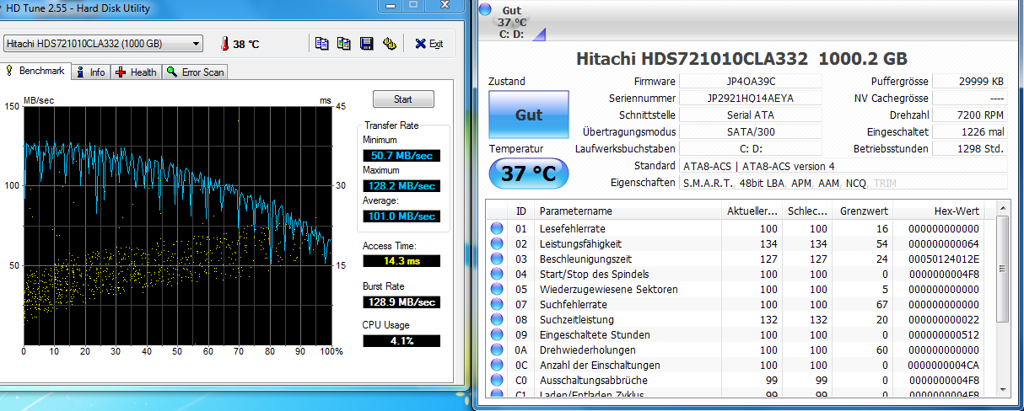This screenshot has height=411, width=1024.
Task: Click the Betriebsstunden value 1298 Std.
Action: coord(970,149)
